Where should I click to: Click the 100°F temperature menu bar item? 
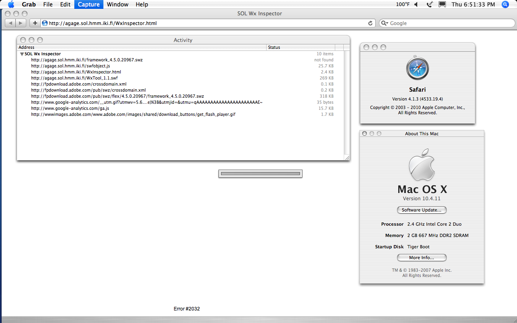pyautogui.click(x=403, y=4)
